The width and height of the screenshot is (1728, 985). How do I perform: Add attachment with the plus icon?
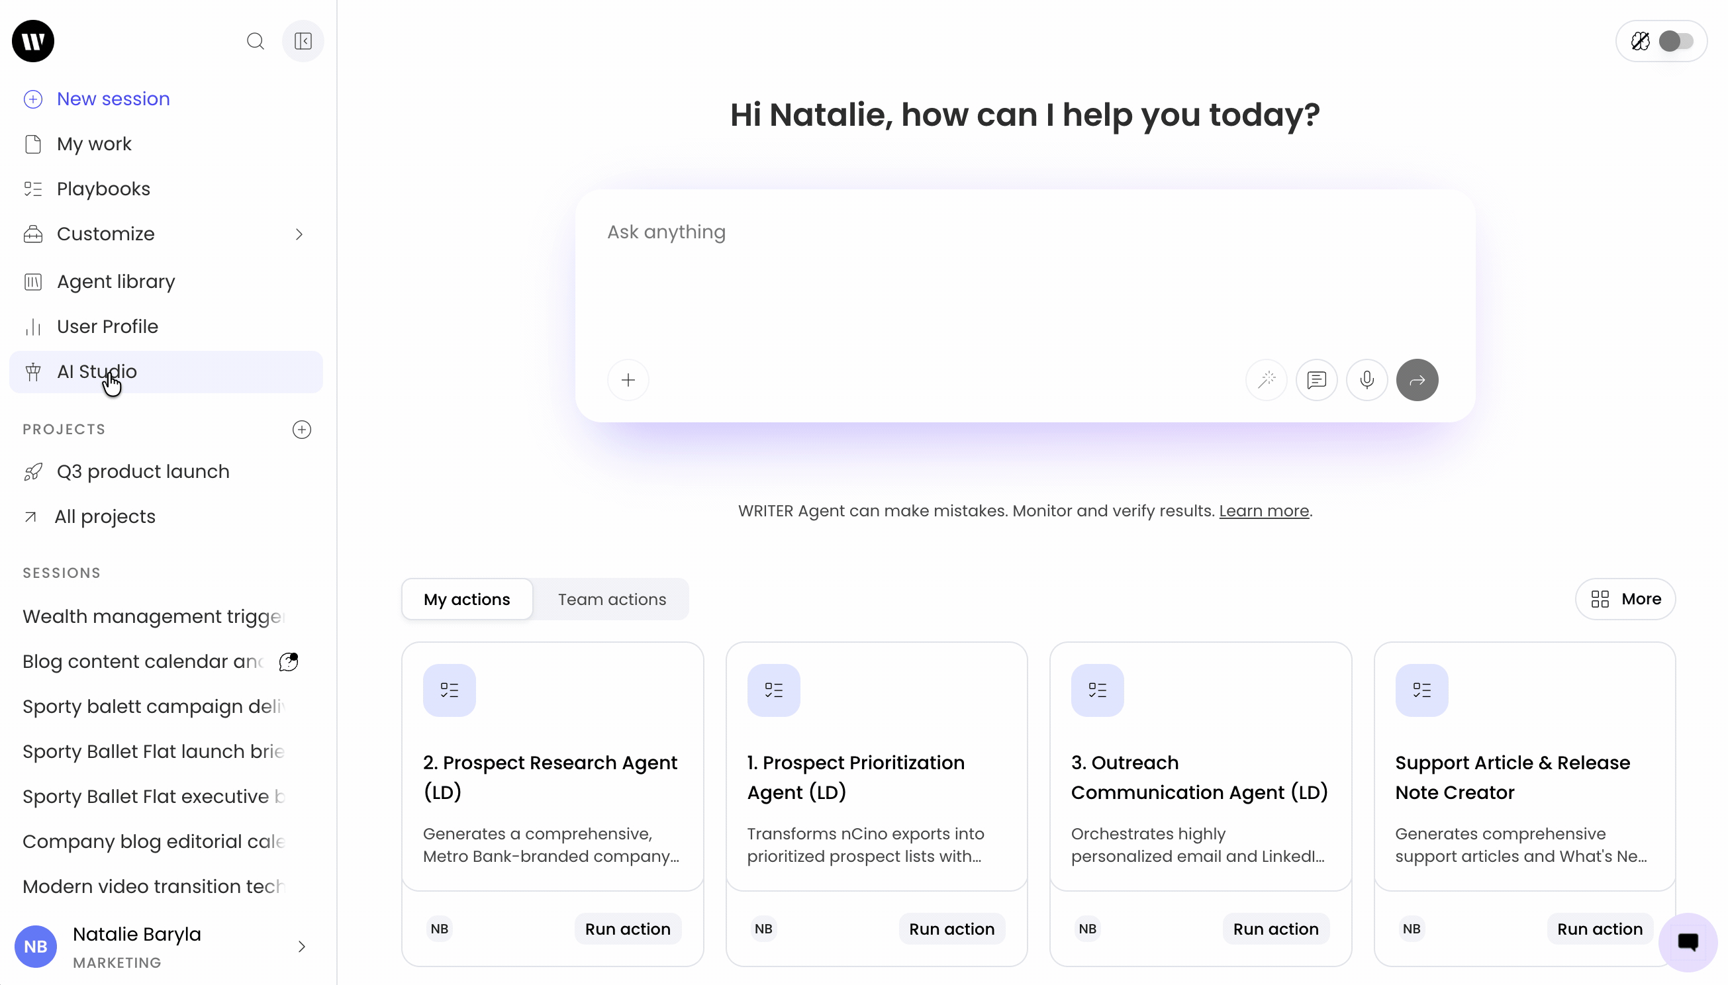pyautogui.click(x=628, y=379)
